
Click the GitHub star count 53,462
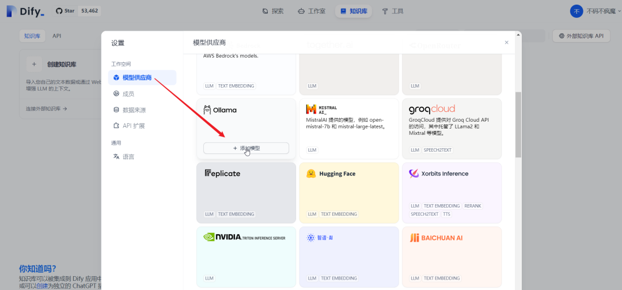[89, 11]
